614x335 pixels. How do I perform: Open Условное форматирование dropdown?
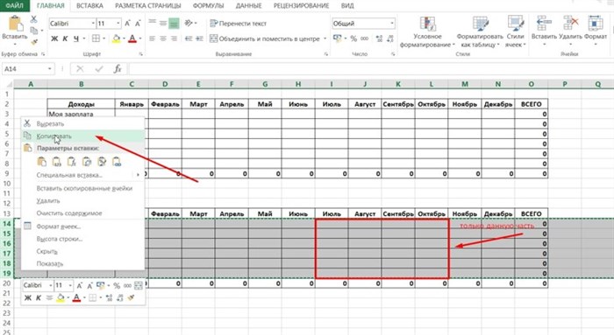tap(428, 32)
